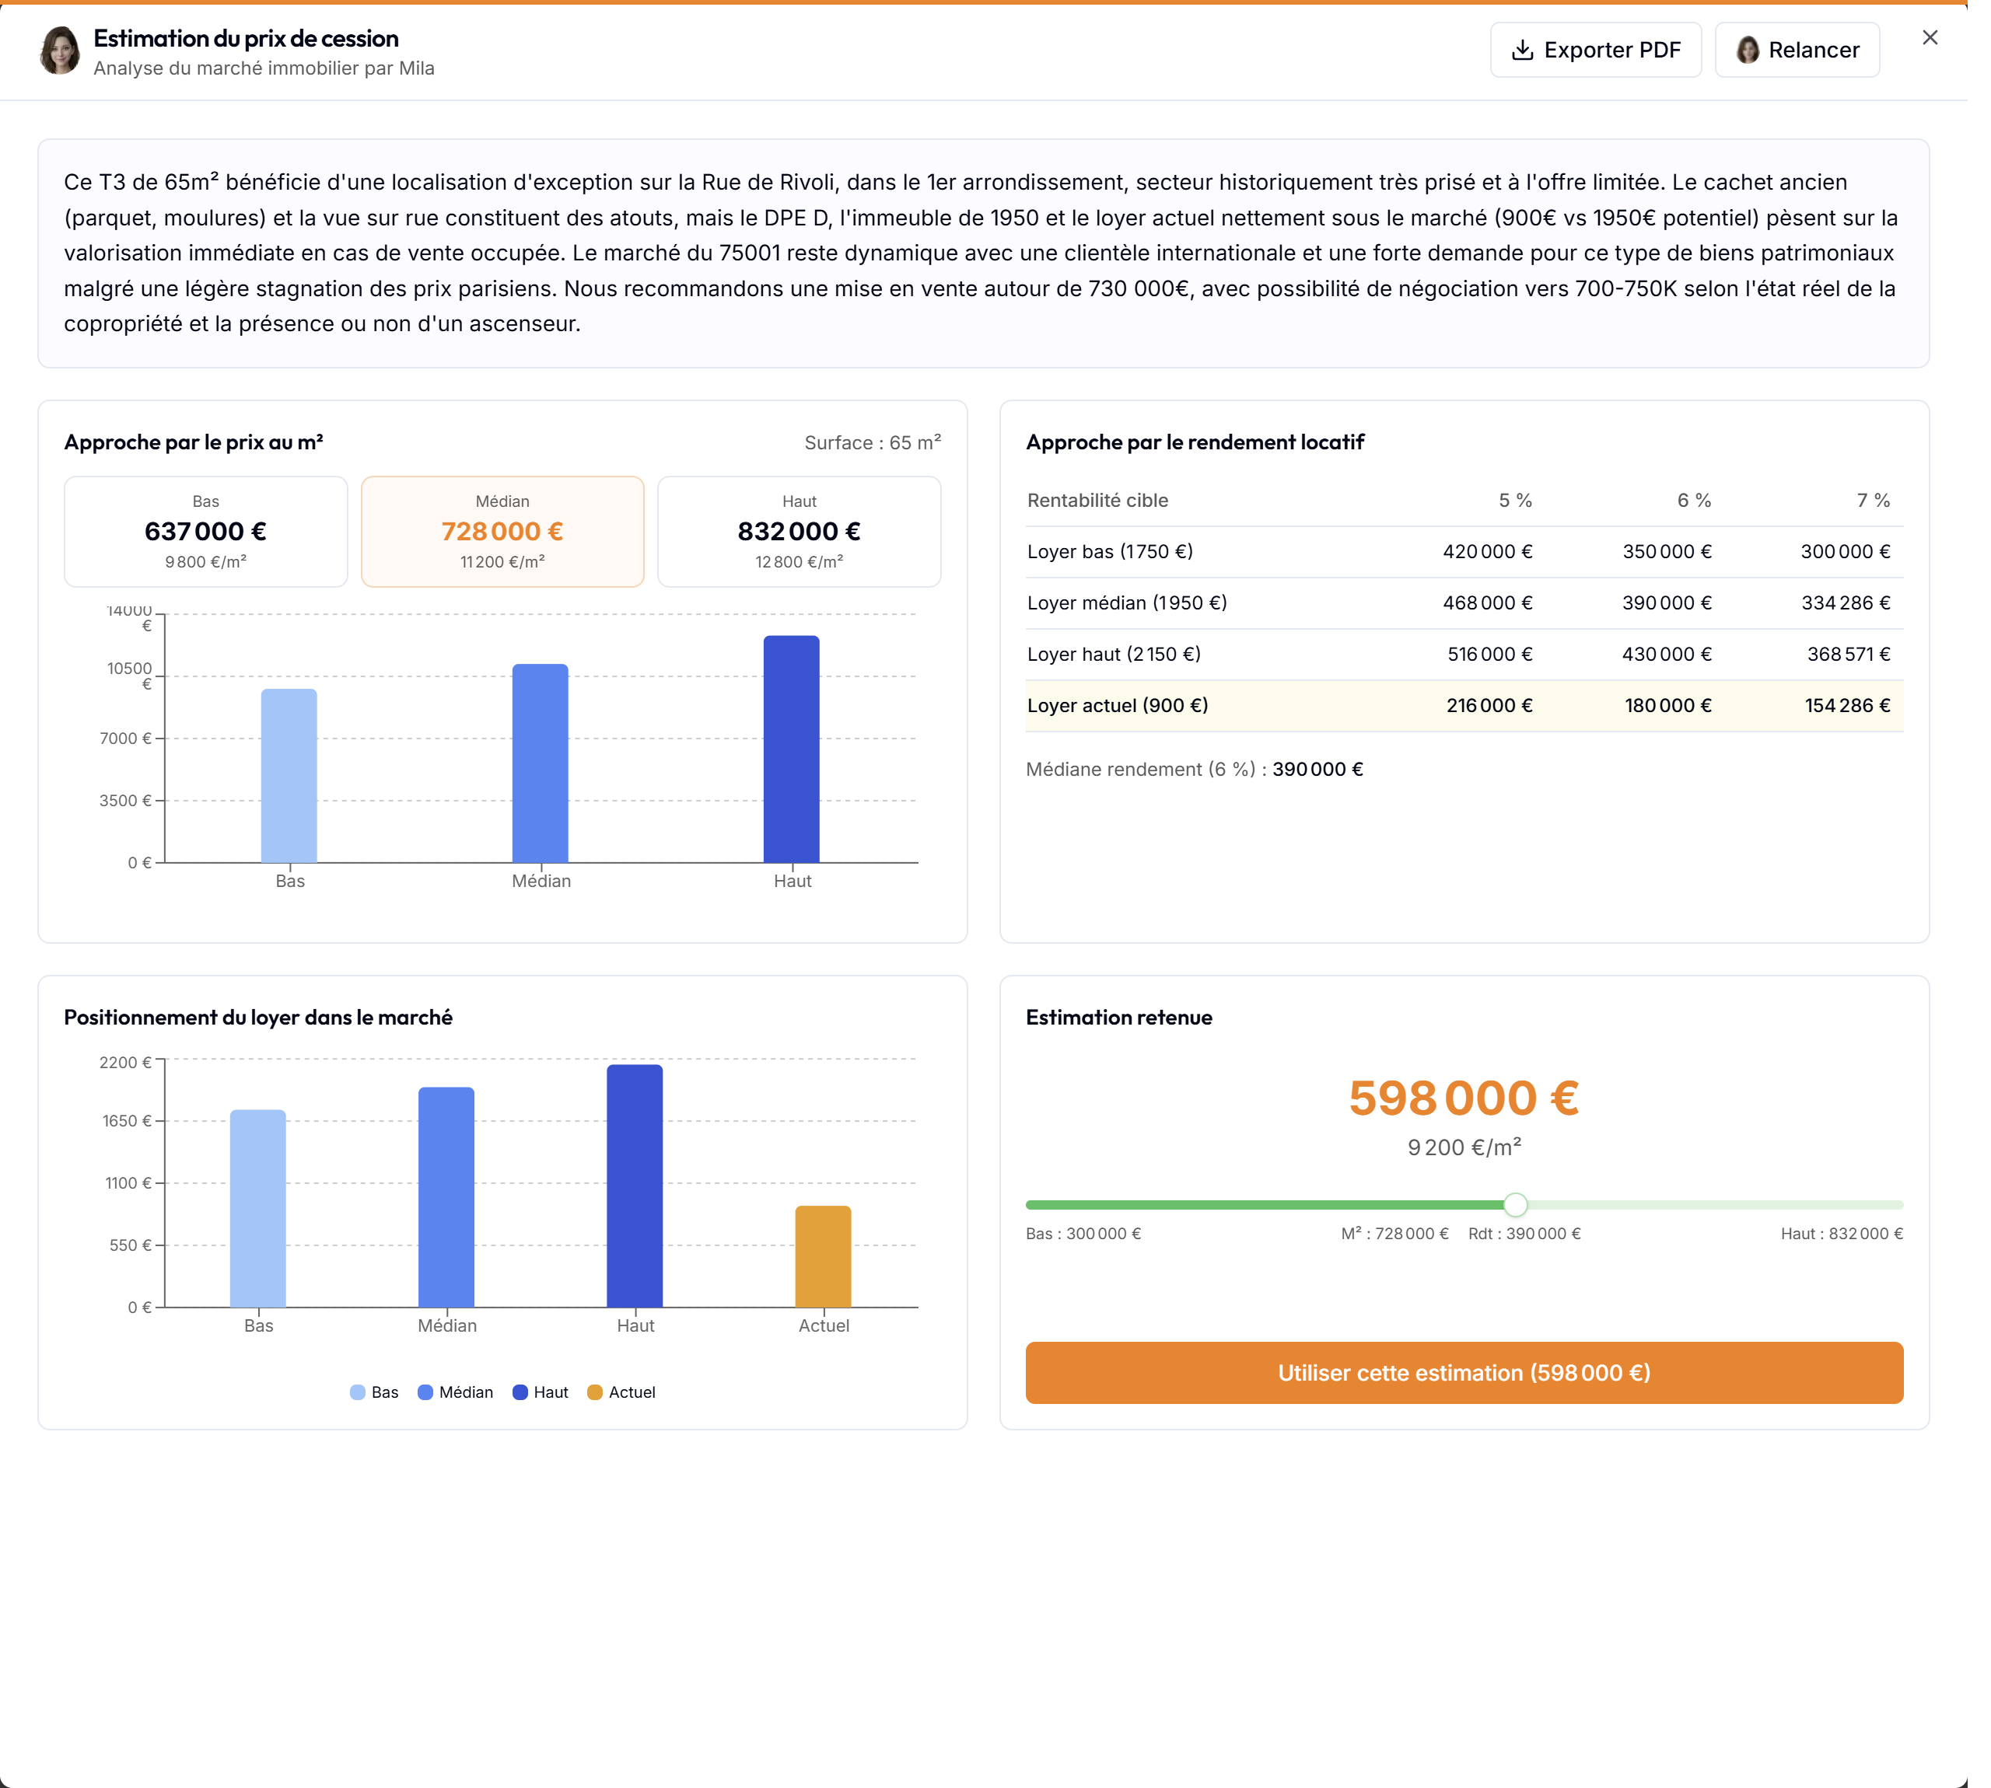The width and height of the screenshot is (1991, 1788).
Task: Click the orange Actuel rent bar
Action: pos(823,1256)
